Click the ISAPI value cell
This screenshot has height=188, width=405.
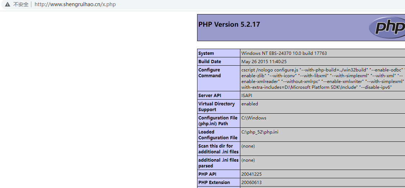click(246, 96)
